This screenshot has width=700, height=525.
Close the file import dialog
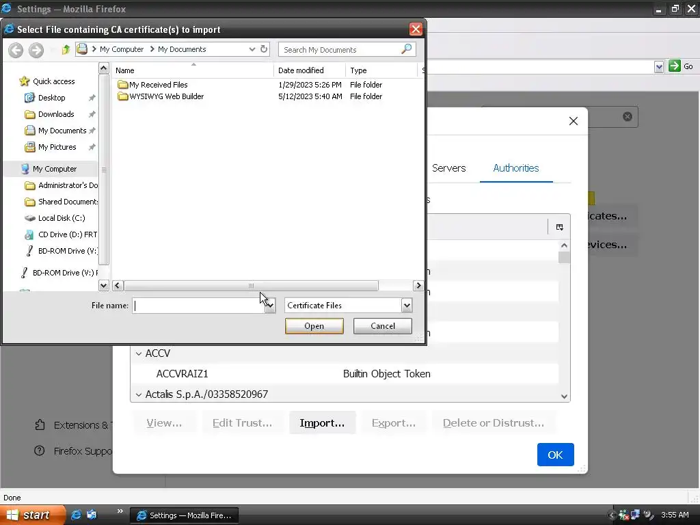[416, 29]
